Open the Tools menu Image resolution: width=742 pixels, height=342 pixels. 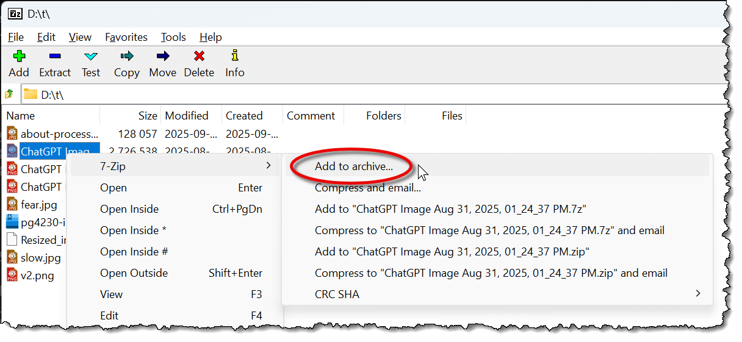[x=173, y=37]
